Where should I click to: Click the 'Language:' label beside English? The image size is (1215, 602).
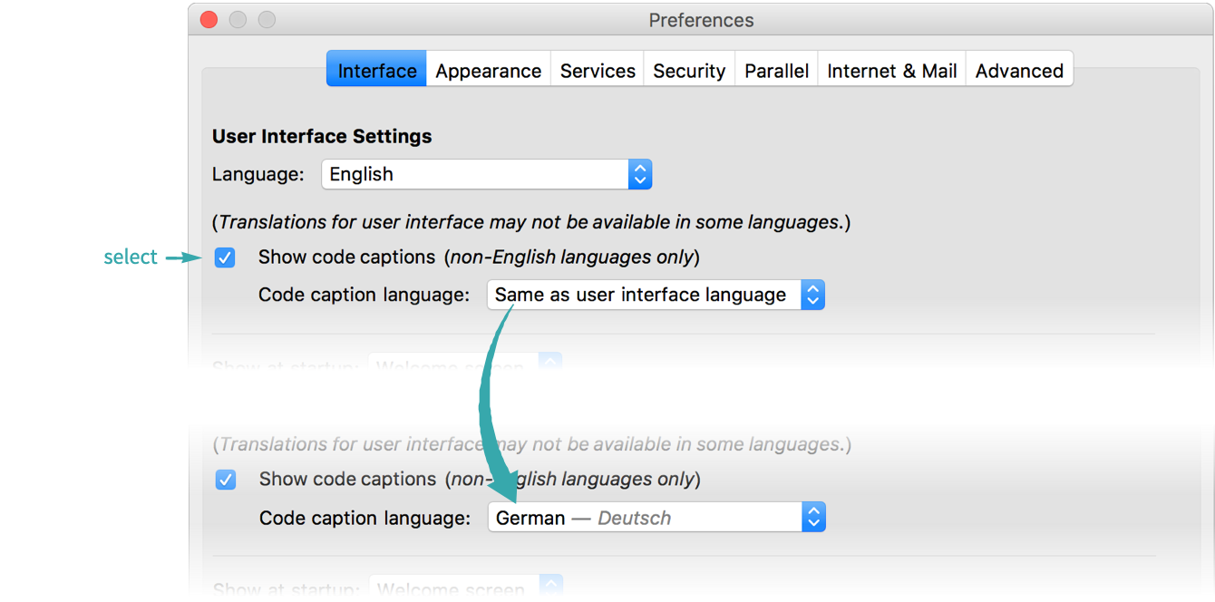coord(258,174)
